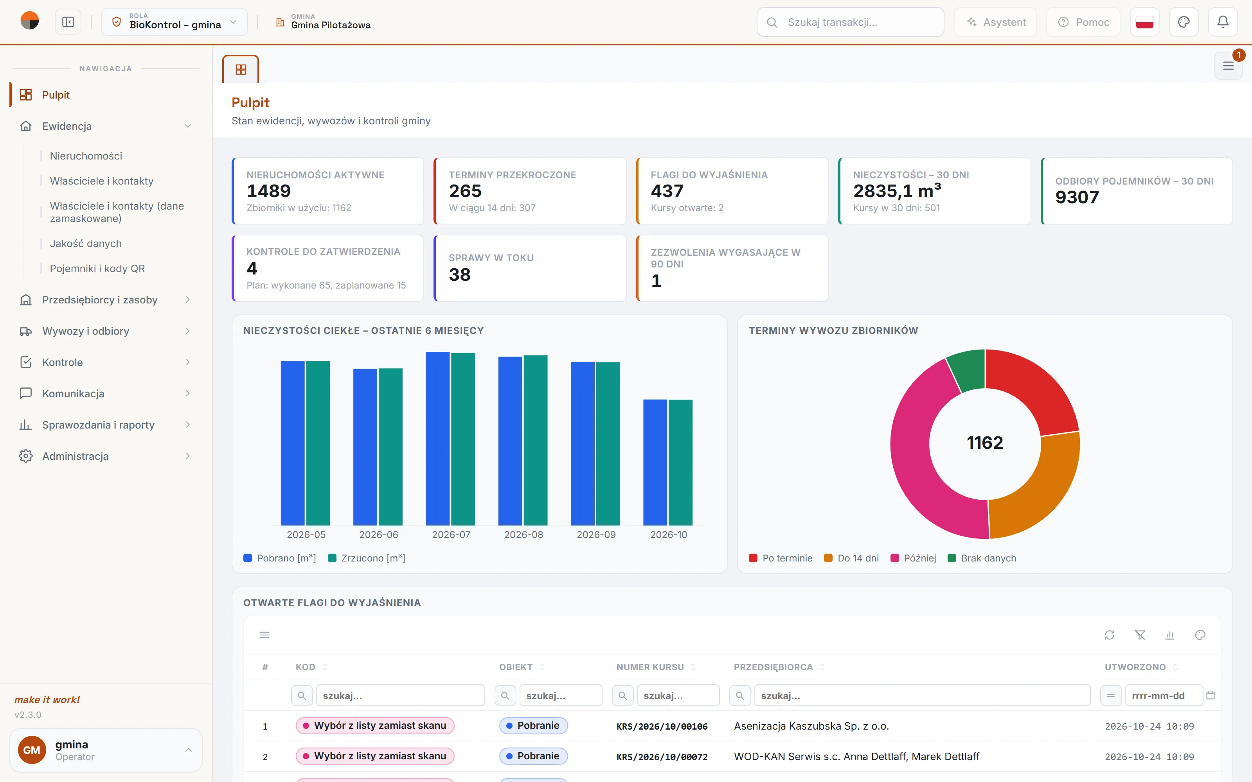Open the table's hamburger menu icon
1252x782 pixels.
coord(264,635)
